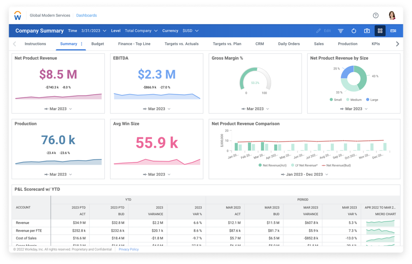412x264 pixels.
Task: Refresh the dashboard using the circular arrow icon
Action: 354,30
